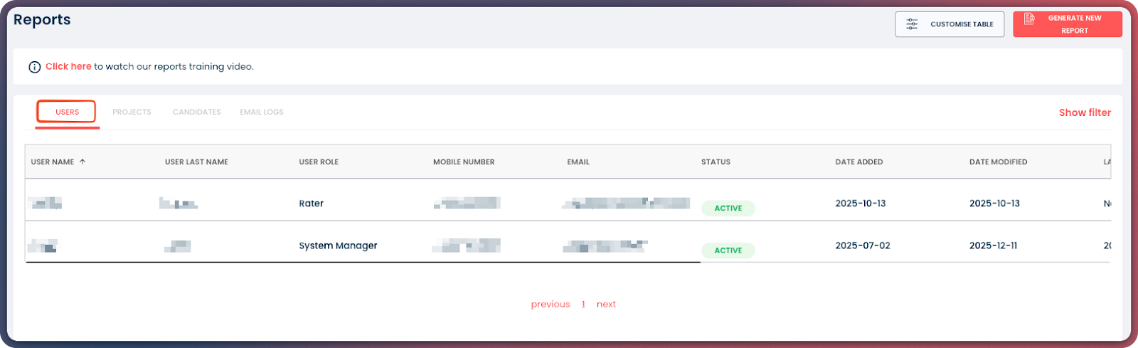The width and height of the screenshot is (1138, 348).
Task: Click the Active status badge for Rater
Action: [728, 209]
